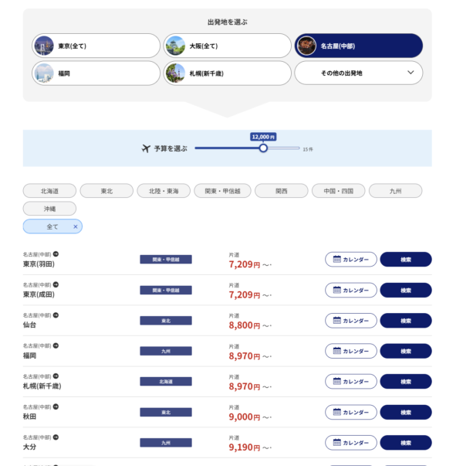This screenshot has height=466, width=463.
Task: Select Tokyo (東京) departure city thumbnail
Action: (45, 46)
